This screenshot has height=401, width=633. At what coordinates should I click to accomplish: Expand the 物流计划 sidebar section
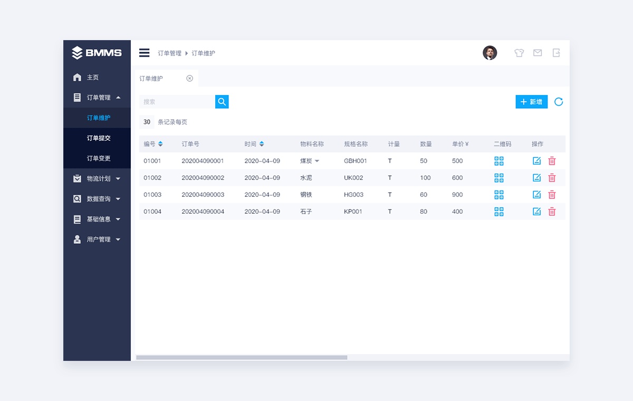coord(97,179)
